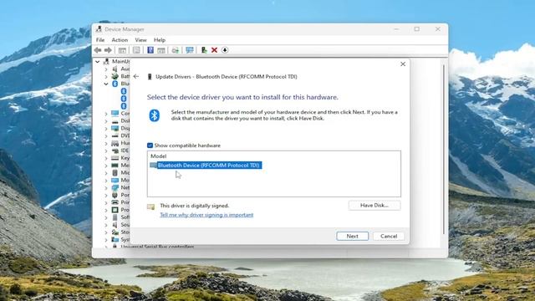Select the computer root node icon in tree
The width and height of the screenshot is (535, 301).
click(106, 61)
